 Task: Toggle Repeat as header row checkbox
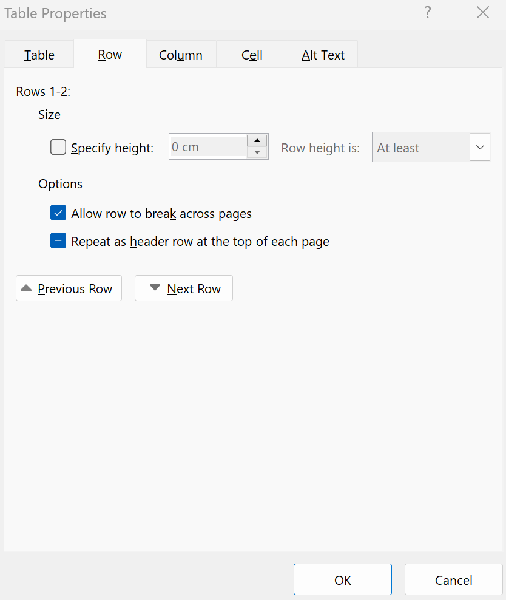pos(58,242)
